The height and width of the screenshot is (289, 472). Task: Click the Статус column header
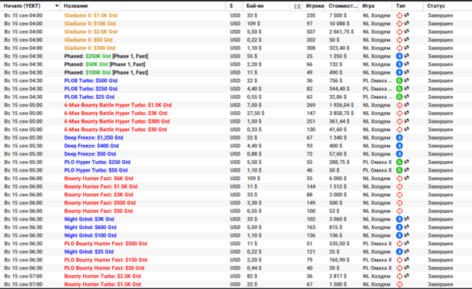(x=436, y=6)
